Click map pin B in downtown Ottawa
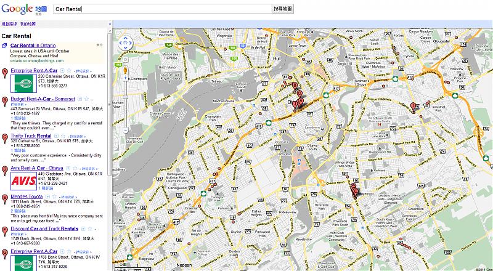The height and width of the screenshot is (271, 493). [x=295, y=86]
